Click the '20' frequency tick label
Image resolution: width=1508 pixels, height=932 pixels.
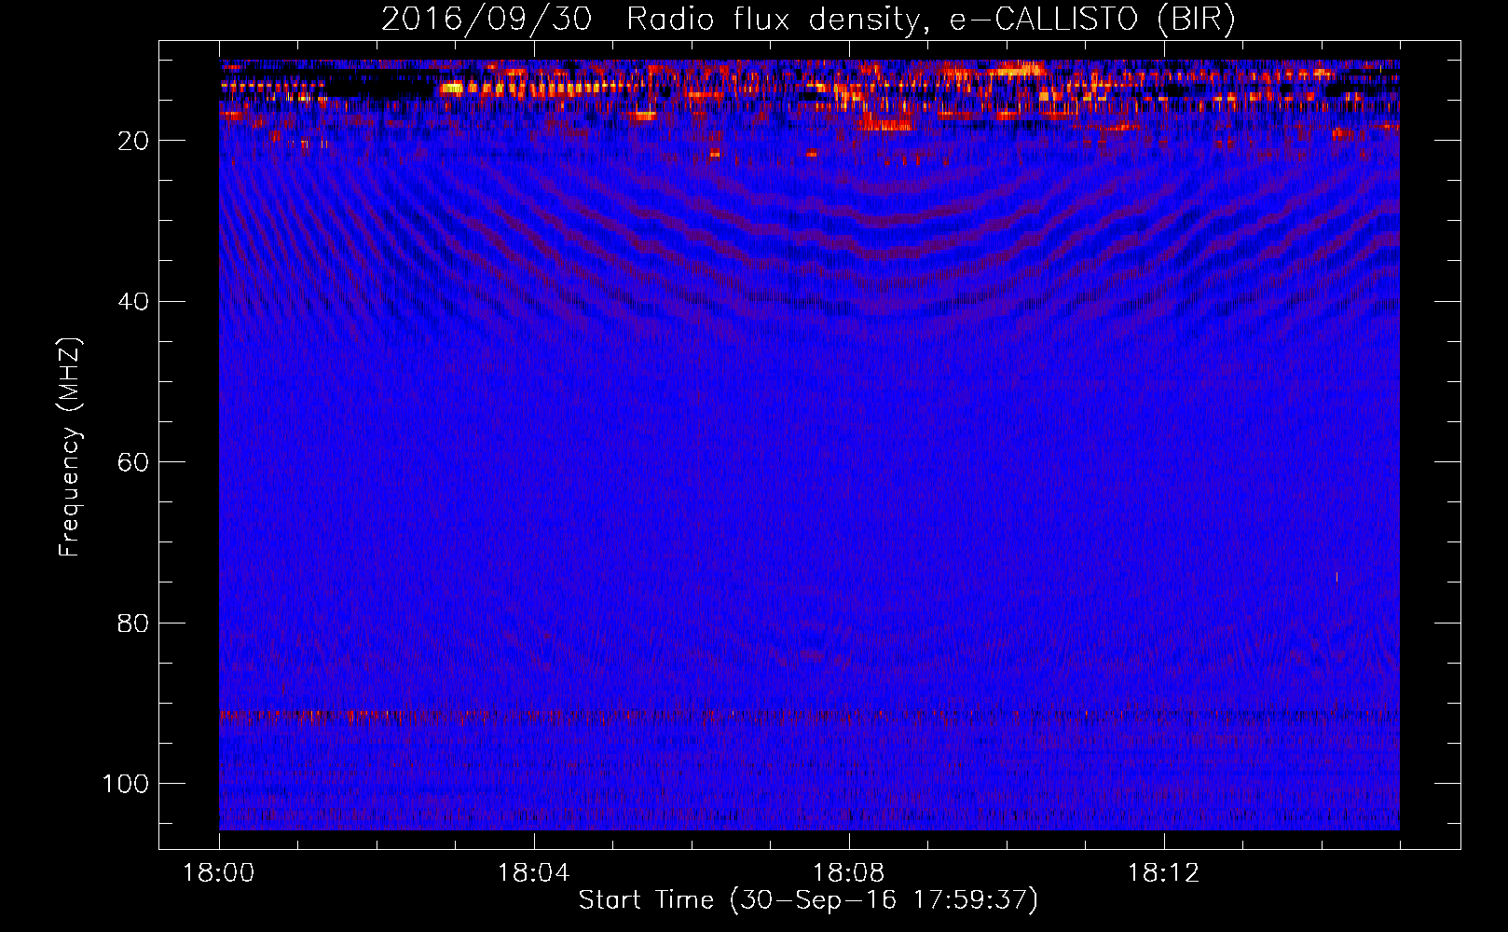coord(133,141)
